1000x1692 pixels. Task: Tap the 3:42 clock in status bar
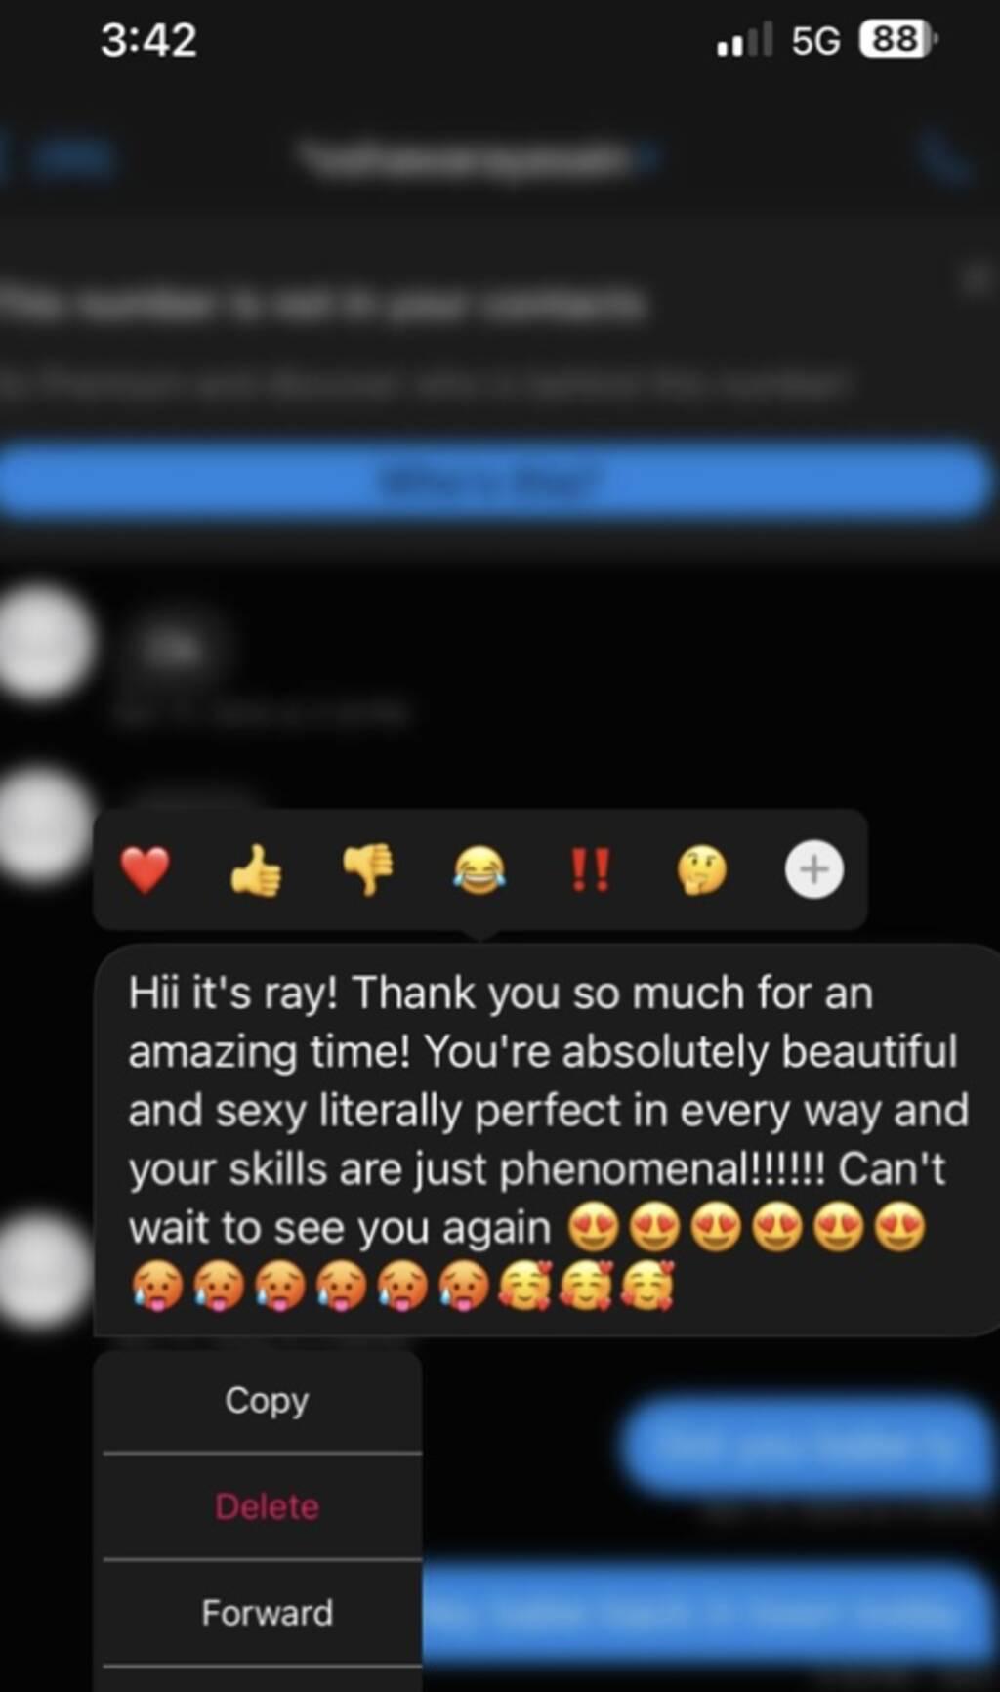pos(148,40)
